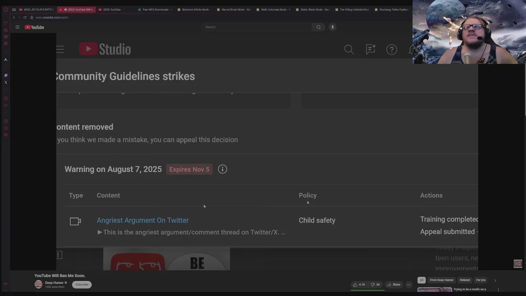526x296 pixels.
Task: Open the Deep Humor channel name
Action: 54,283
